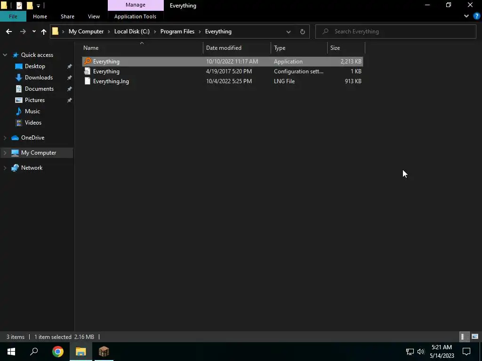Navigate to Program Files breadcrumb

[x=177, y=31]
